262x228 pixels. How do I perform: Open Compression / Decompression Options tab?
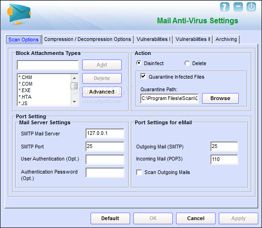[87, 39]
